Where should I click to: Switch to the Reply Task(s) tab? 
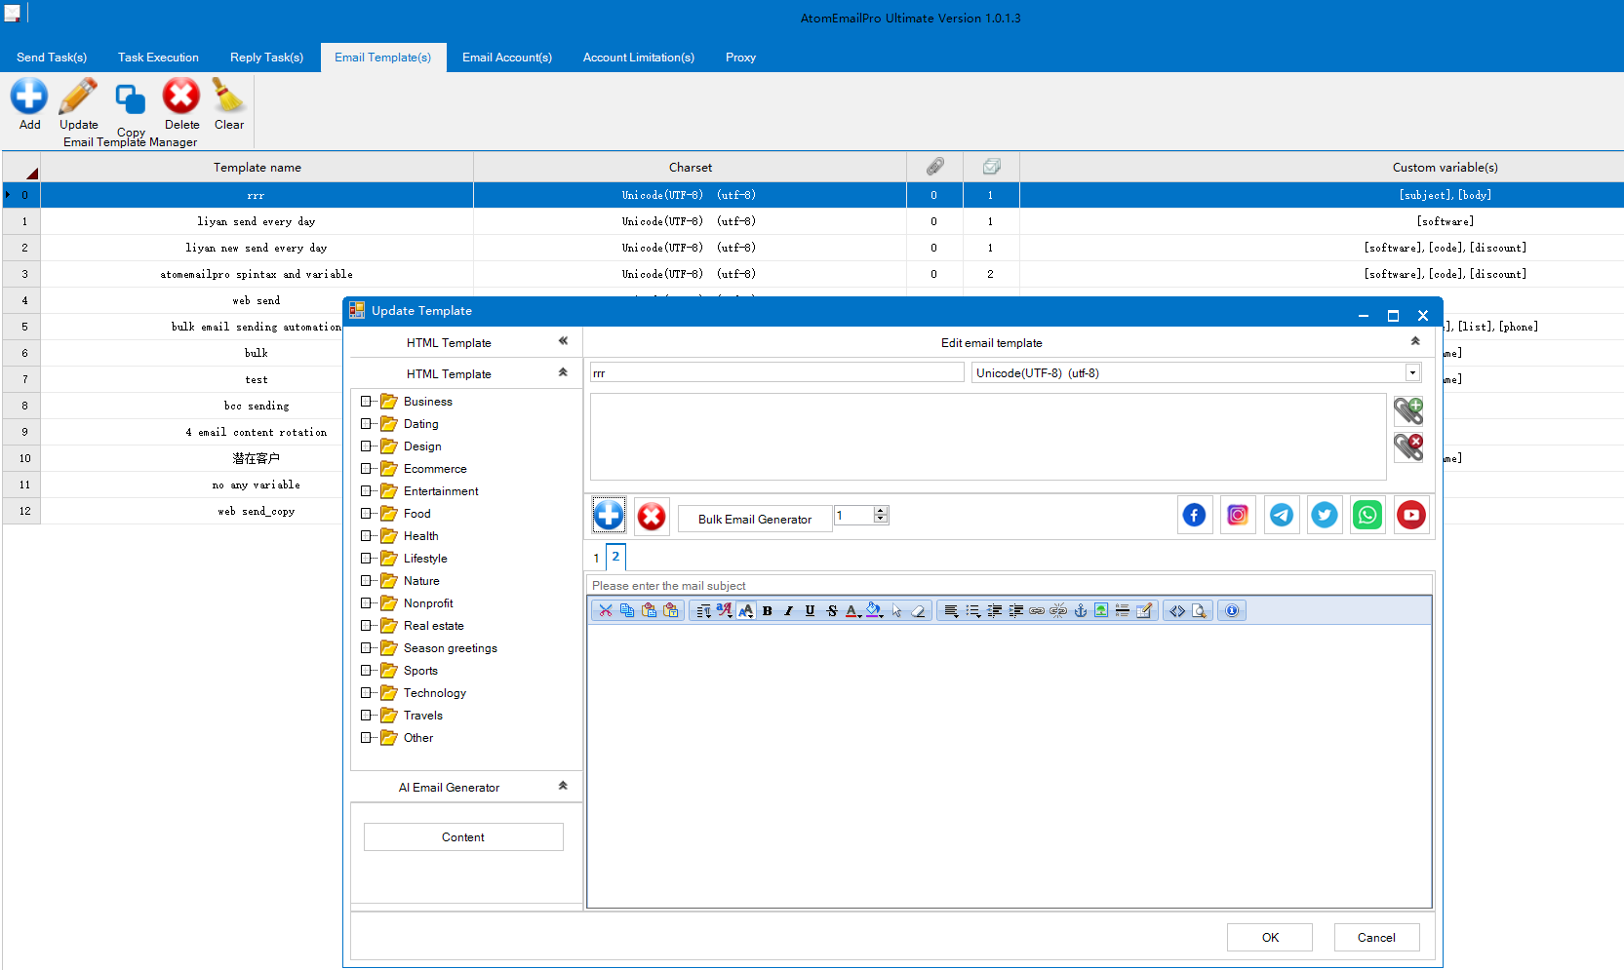pos(266,58)
